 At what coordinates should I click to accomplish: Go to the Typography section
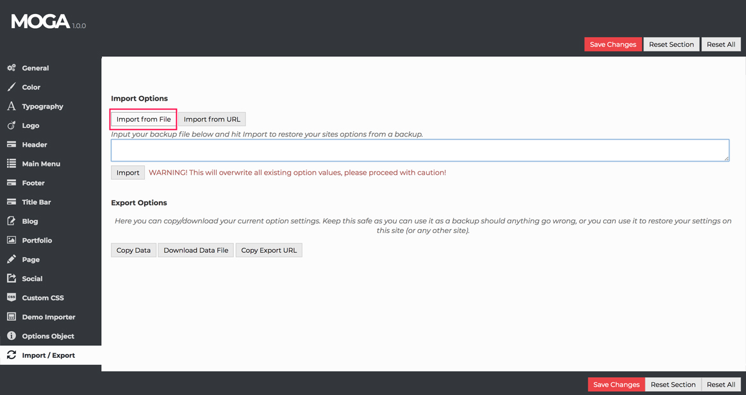tap(51, 106)
